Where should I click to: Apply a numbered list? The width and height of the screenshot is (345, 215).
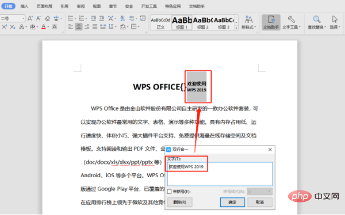click(x=82, y=18)
